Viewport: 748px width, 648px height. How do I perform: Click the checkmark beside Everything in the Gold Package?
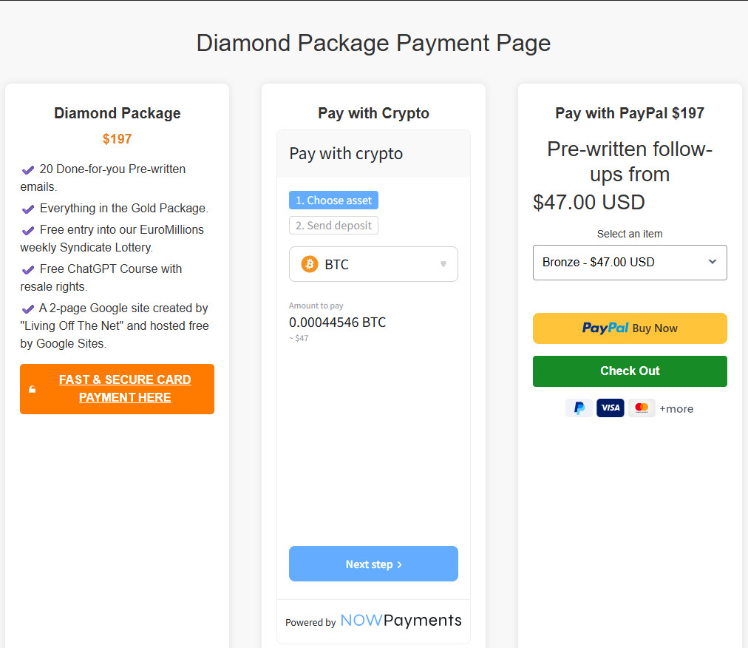point(28,209)
